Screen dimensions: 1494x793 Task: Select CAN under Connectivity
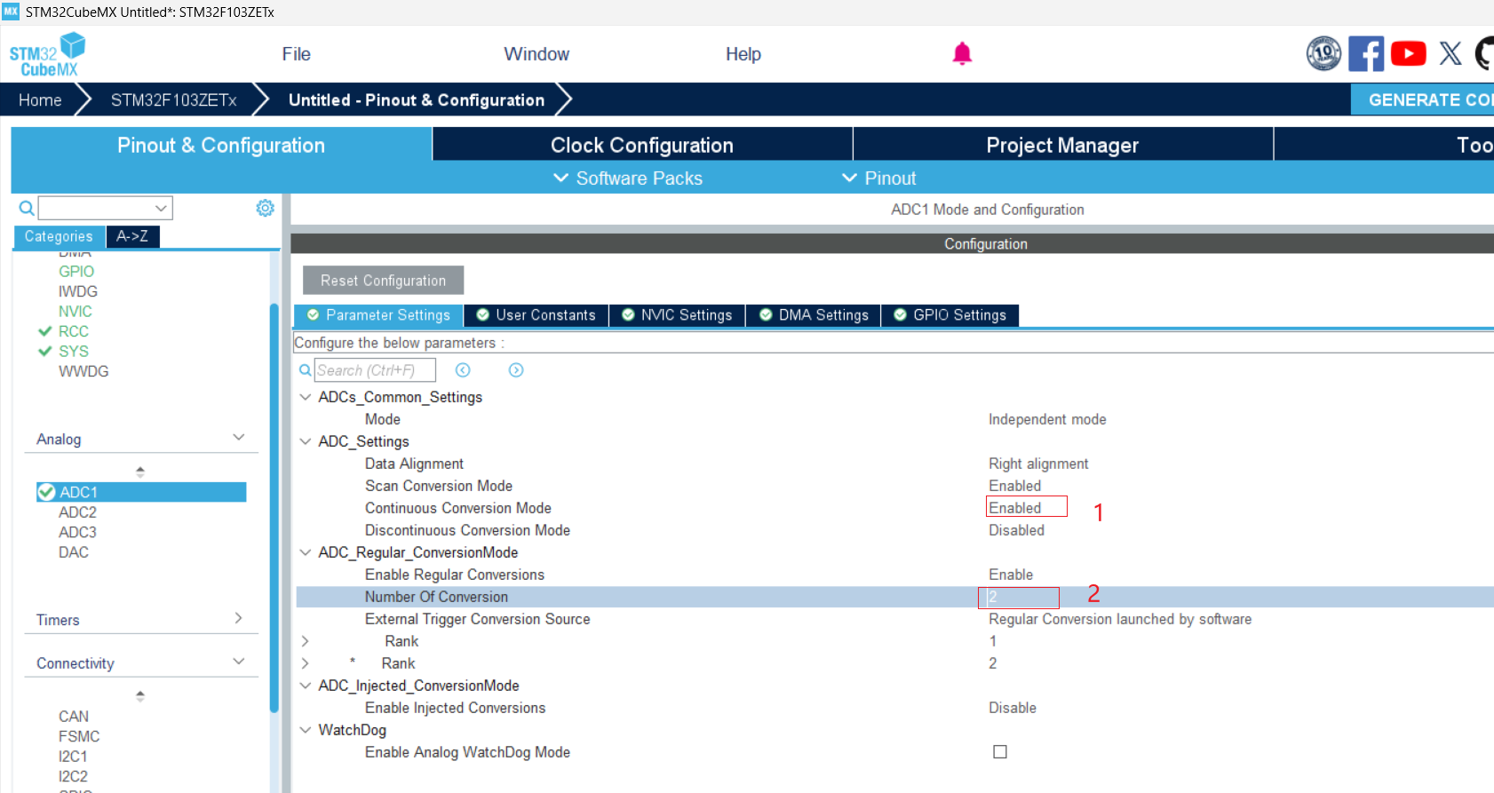(x=74, y=717)
